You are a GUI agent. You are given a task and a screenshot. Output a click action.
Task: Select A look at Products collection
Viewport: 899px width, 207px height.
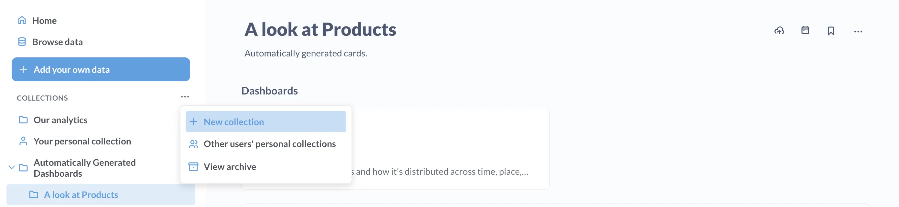coord(81,194)
